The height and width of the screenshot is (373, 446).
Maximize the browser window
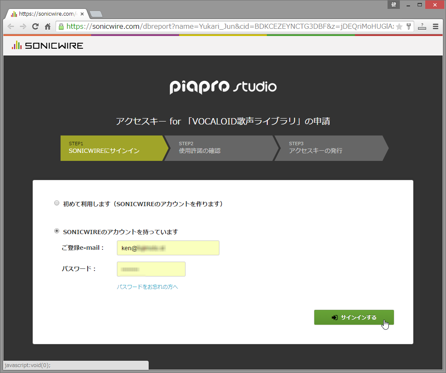420,5
